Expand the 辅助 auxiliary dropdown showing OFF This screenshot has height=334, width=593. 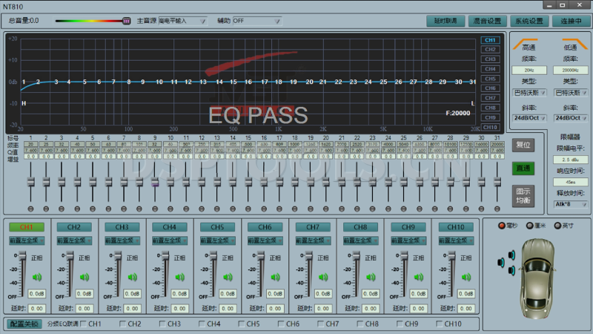256,22
